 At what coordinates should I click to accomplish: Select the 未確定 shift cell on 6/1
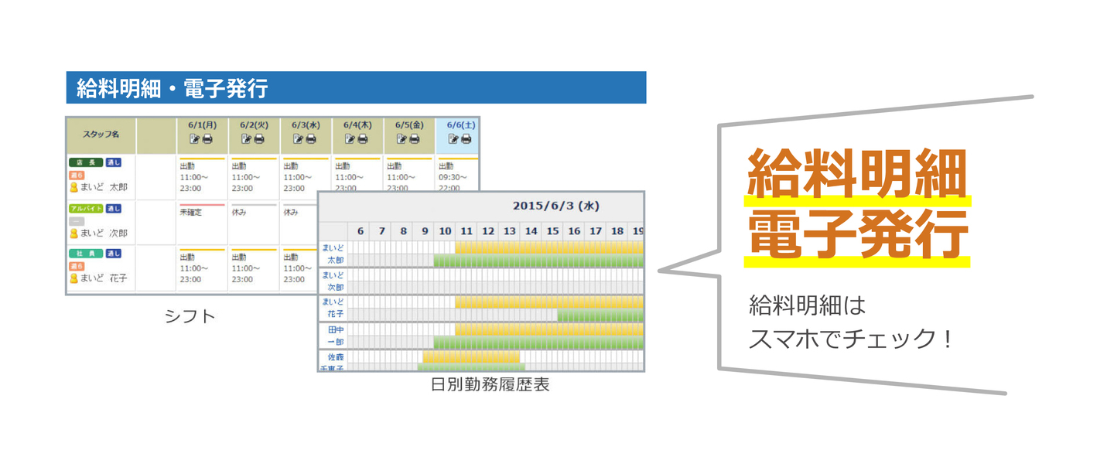tap(190, 212)
